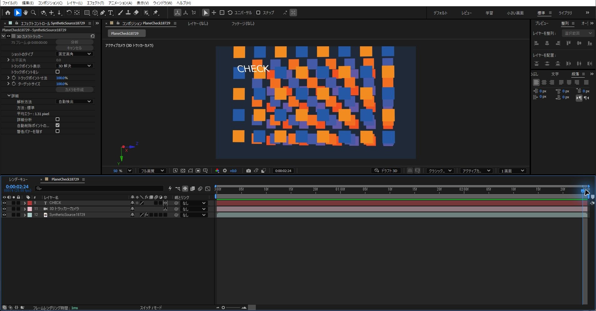This screenshot has height=311, width=596.
Task: Uncheck the 自動削除ポイント checkbox
Action: 58,125
